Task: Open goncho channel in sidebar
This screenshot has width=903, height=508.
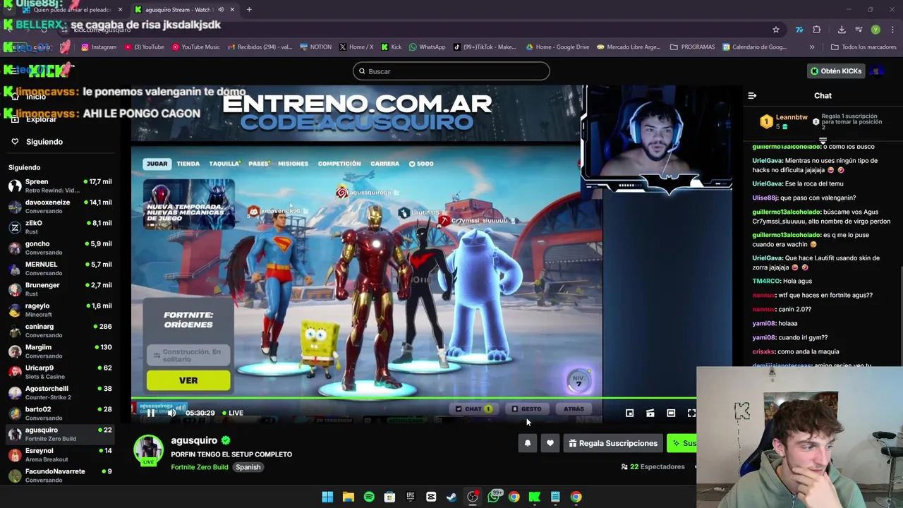Action: pos(59,248)
